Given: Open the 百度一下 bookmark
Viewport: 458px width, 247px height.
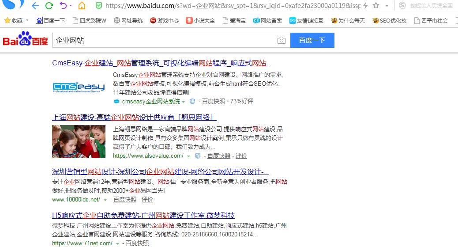Looking at the screenshot, I should tap(50, 20).
